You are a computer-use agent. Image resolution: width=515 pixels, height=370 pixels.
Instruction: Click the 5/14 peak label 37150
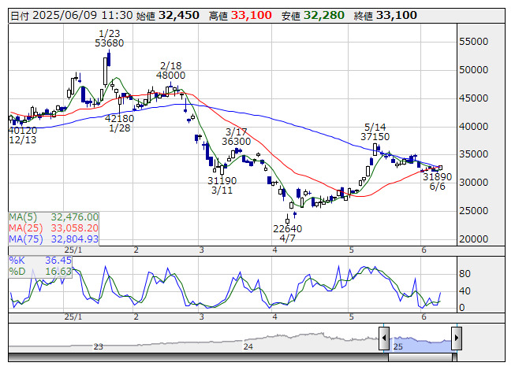375,136
